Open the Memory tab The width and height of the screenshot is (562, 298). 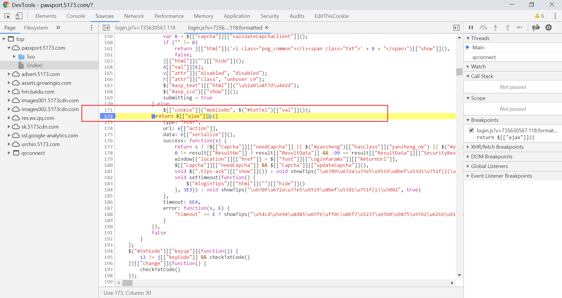(x=203, y=16)
